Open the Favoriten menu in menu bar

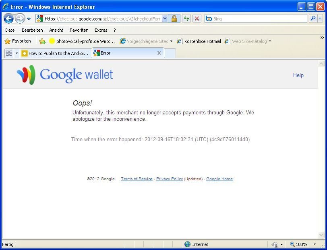(79, 30)
